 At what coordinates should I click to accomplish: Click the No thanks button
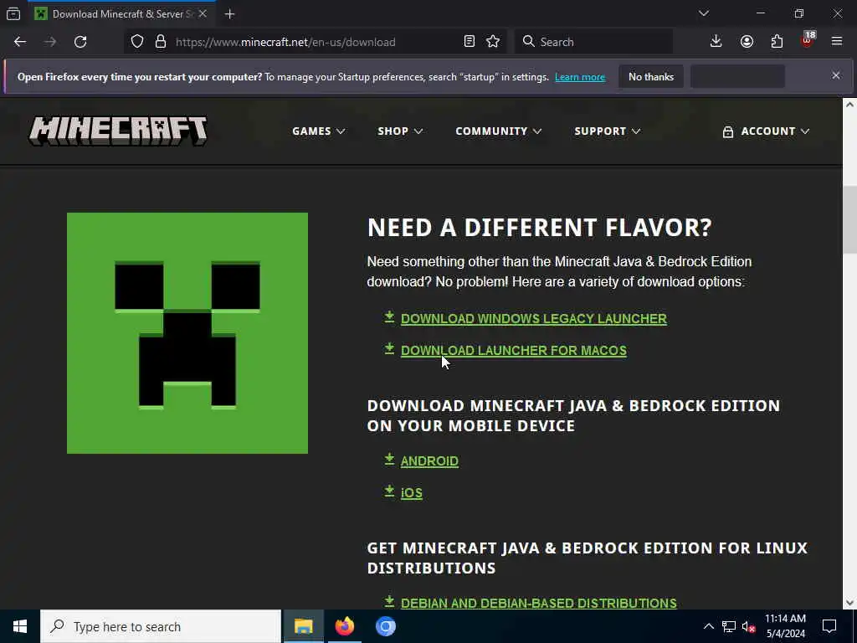tap(651, 76)
